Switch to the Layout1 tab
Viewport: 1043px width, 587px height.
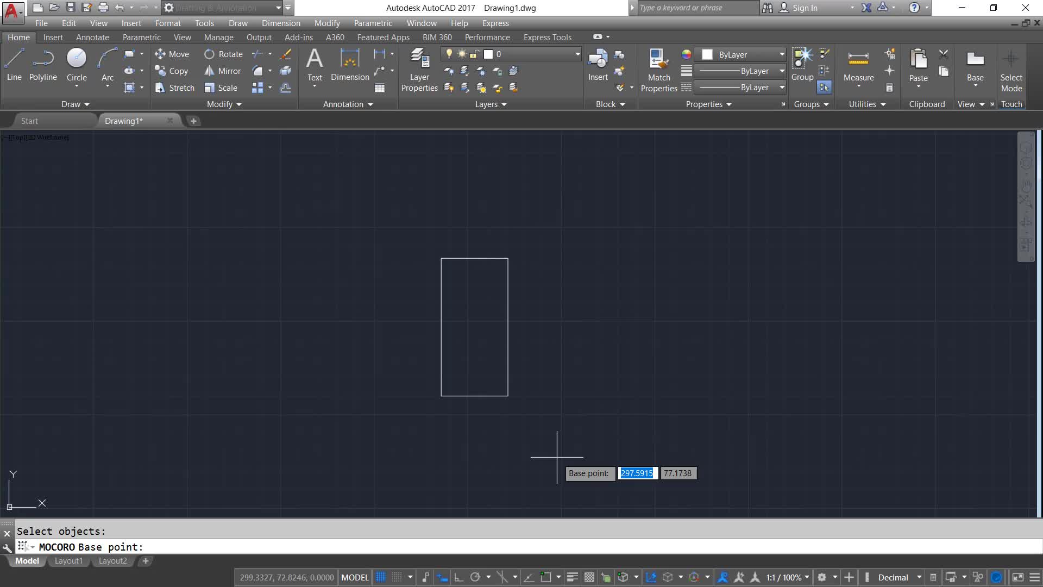pyautogui.click(x=68, y=560)
